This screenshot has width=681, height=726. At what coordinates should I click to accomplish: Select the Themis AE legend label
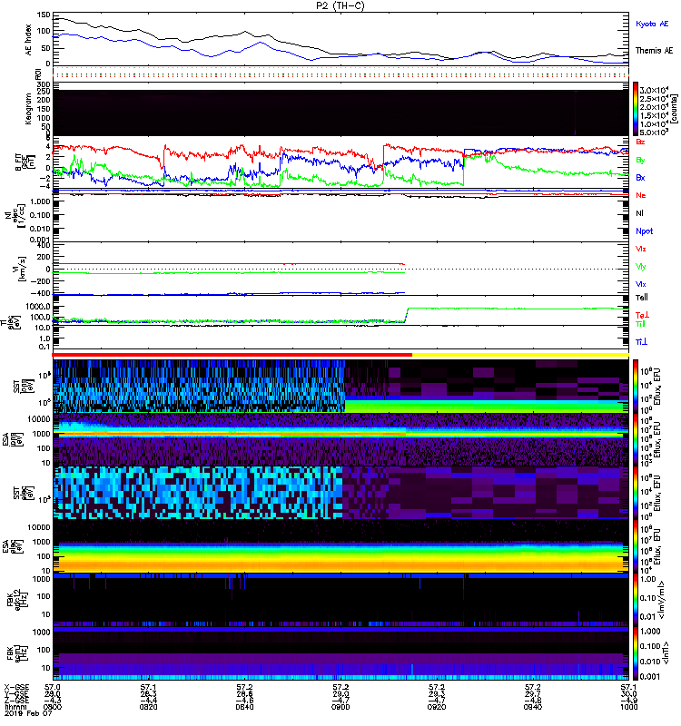point(655,51)
